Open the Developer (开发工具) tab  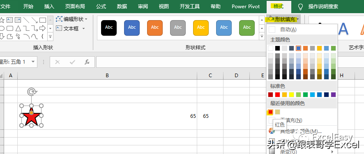click(x=190, y=7)
